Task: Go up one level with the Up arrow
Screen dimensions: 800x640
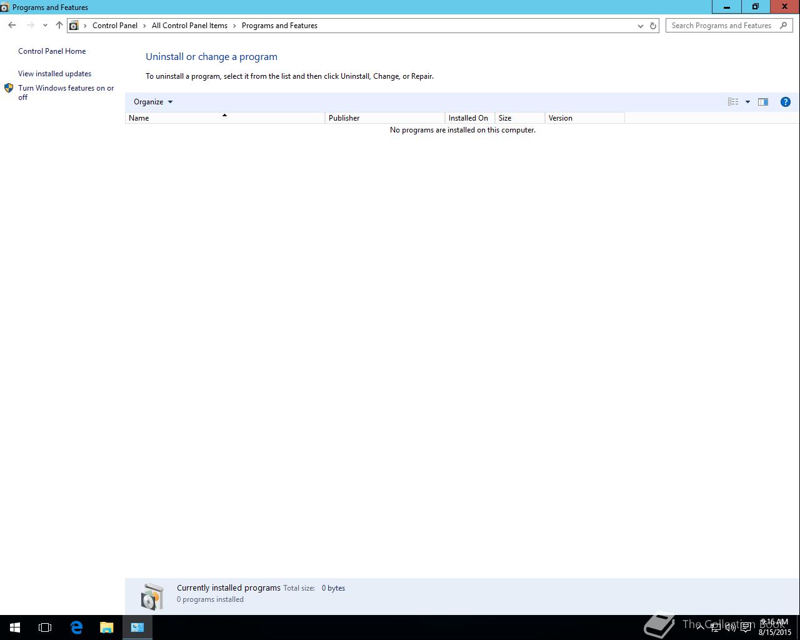Action: 59,26
